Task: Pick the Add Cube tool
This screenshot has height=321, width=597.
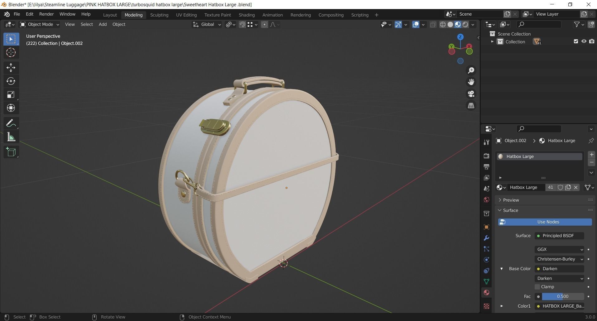Action: (x=11, y=152)
